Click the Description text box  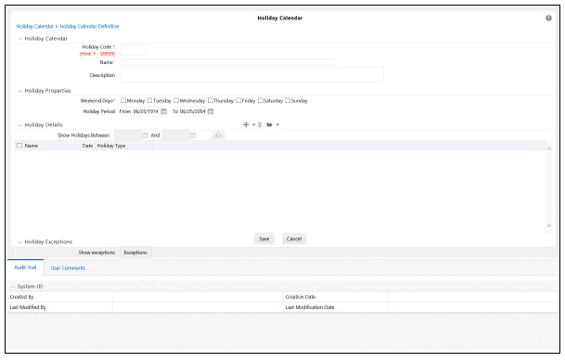coord(251,75)
